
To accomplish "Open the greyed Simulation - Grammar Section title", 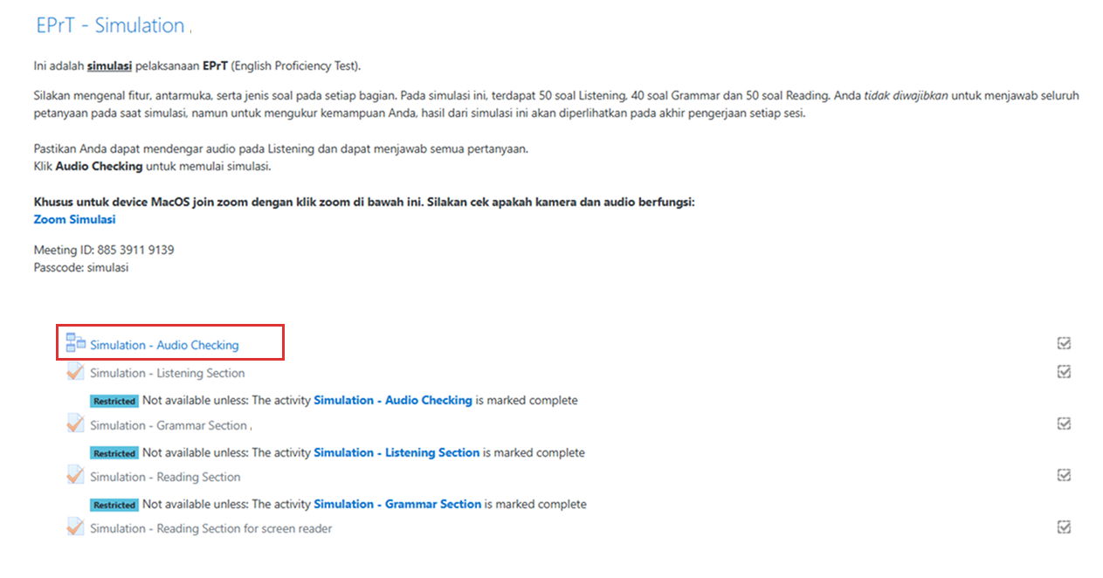I will tap(169, 425).
